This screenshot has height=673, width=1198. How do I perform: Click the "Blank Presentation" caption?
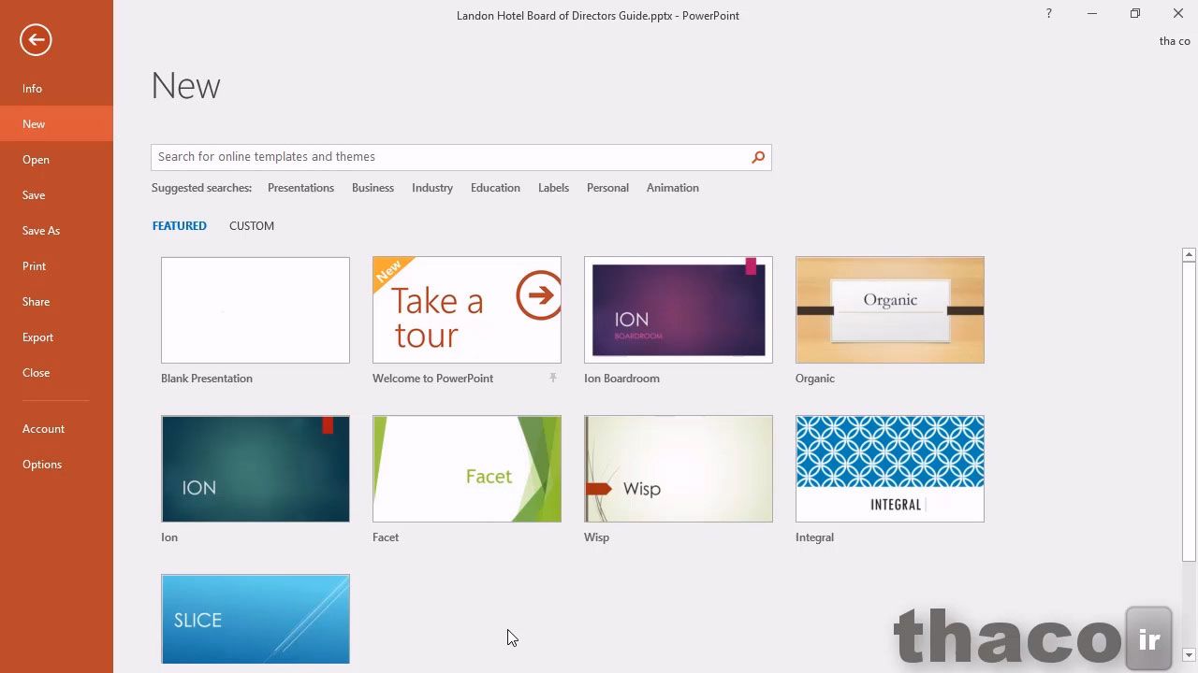[207, 379]
